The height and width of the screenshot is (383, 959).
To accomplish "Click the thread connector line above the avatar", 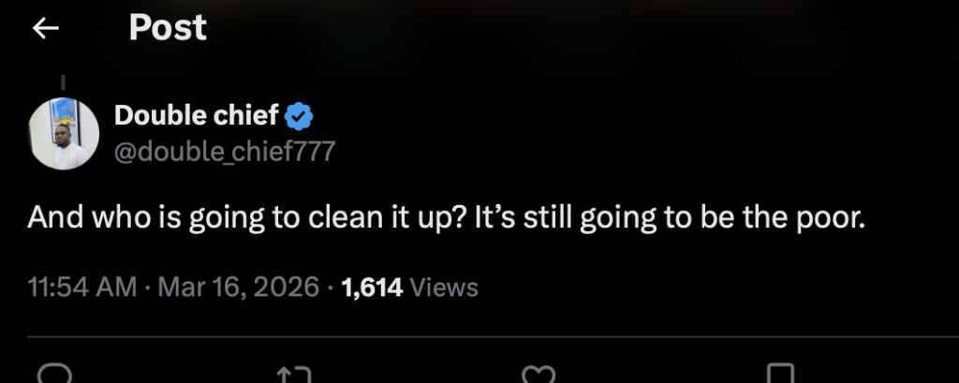I will (63, 83).
